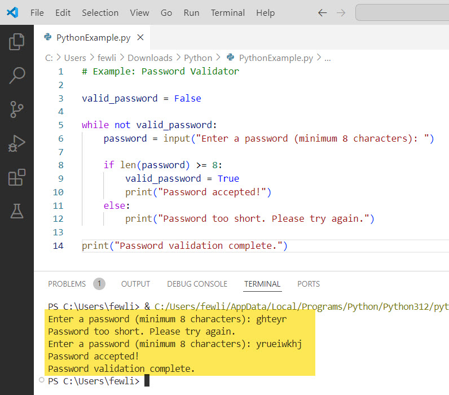Click the command center search box

click(402, 12)
